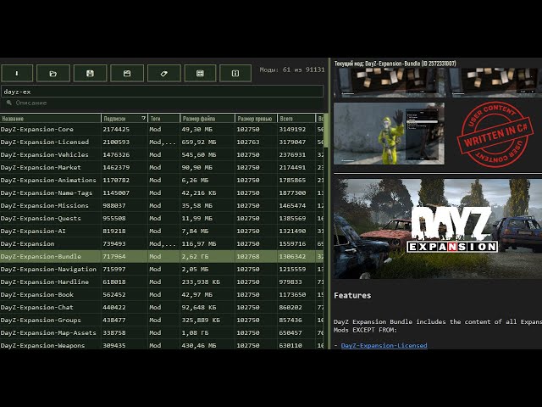Image resolution: width=542 pixels, height=407 pixels.
Task: Select the plain DayZ-Expansion row name
Action: 27,244
